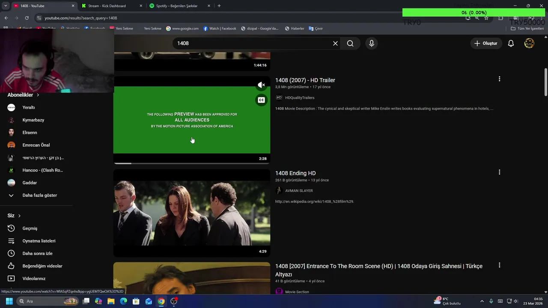The width and height of the screenshot is (548, 308).
Task: Open a new browser tab
Action: [219, 6]
